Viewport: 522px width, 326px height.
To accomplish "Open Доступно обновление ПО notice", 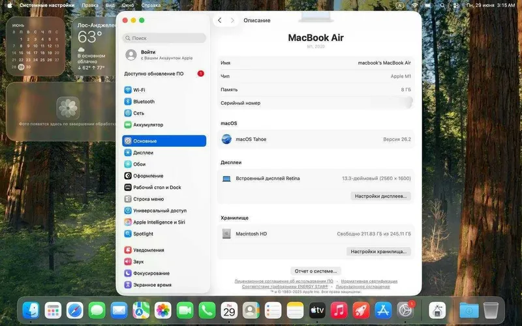I will 164,74.
